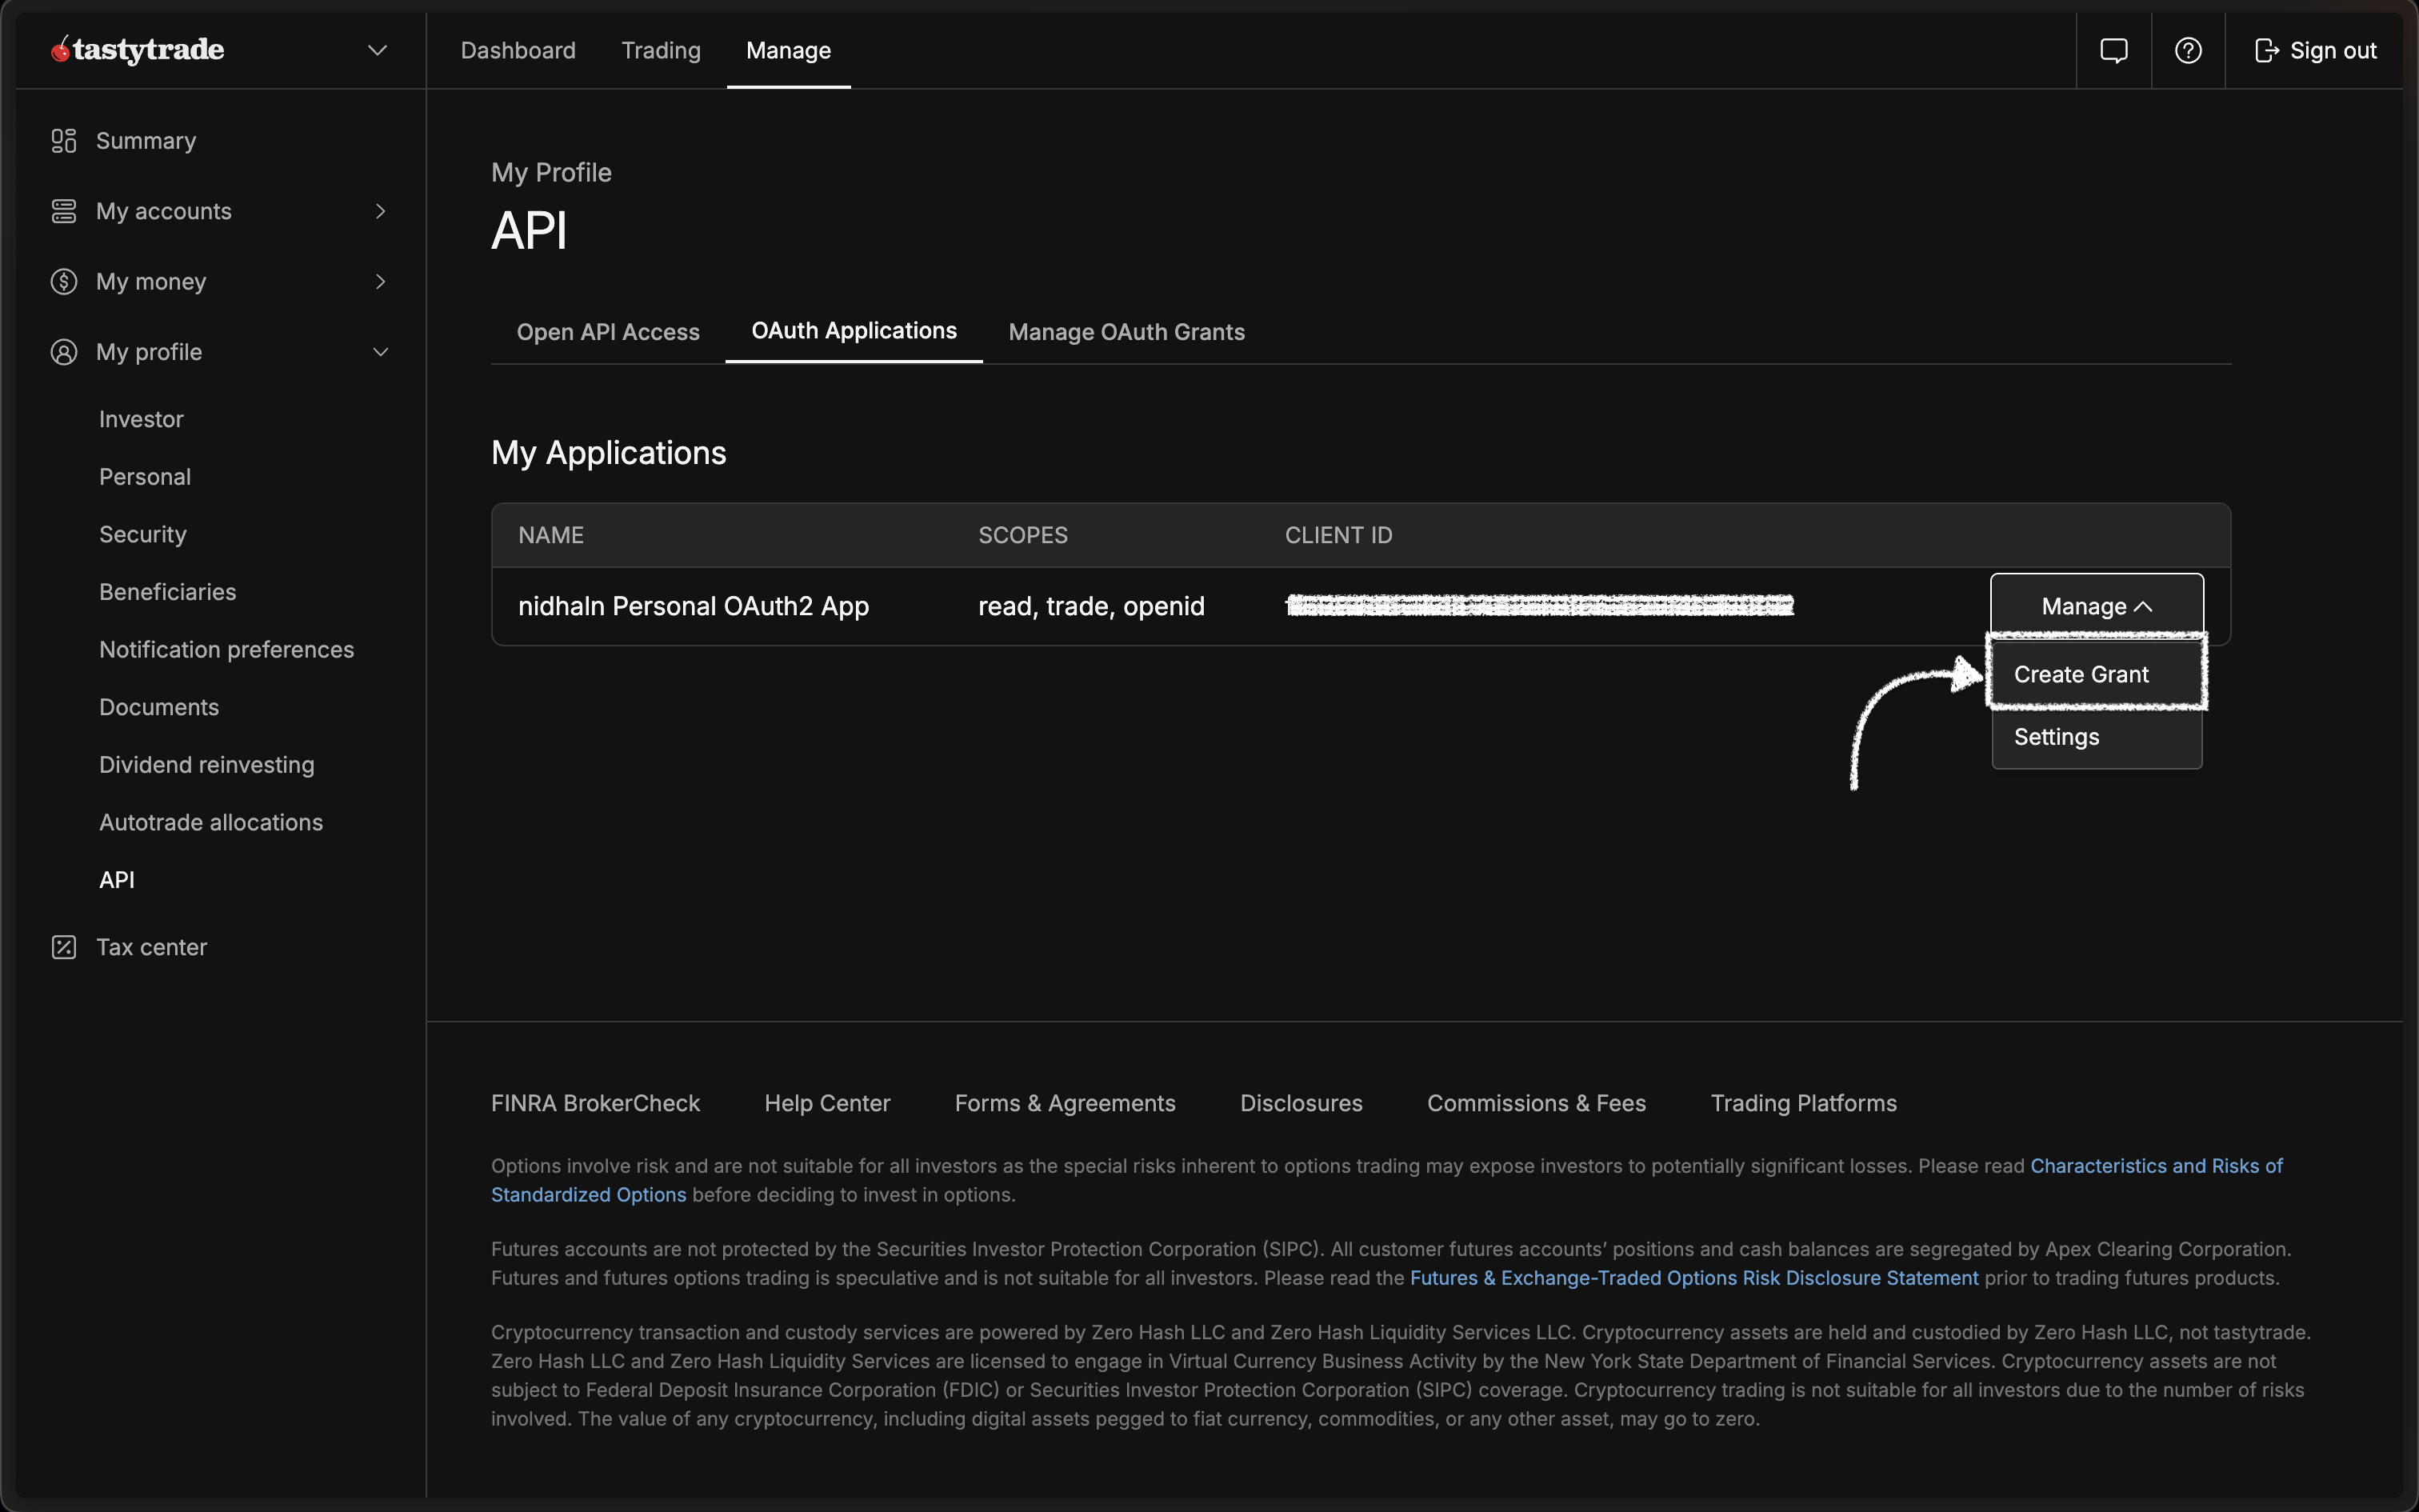Screen dimensions: 2419x1512
Task: Expand the tastytrade account chevron dropdown
Action: click(x=377, y=50)
